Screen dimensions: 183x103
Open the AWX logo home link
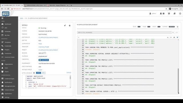6,14
